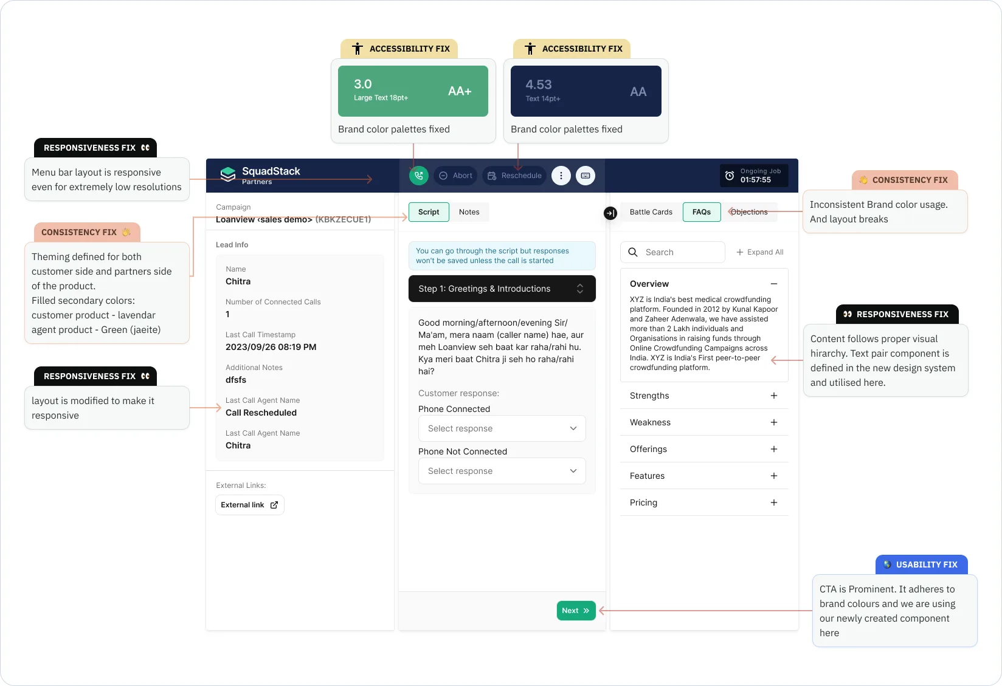Viewport: 1002px width, 686px height.
Task: Open the Step 1 Greetings & Introductions selector
Action: pyautogui.click(x=502, y=289)
